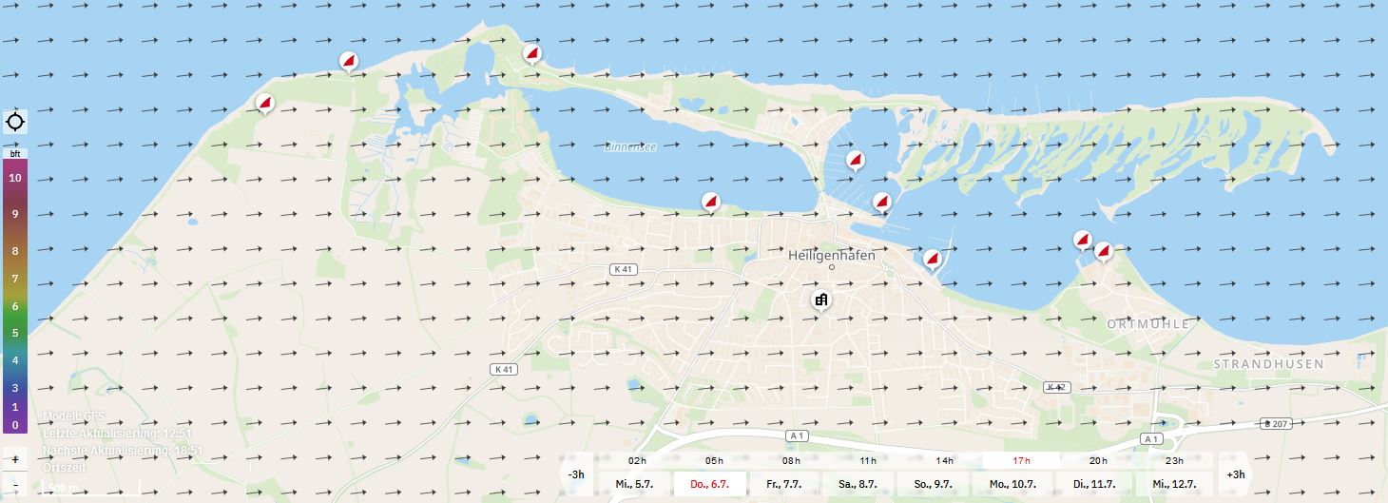Image resolution: width=1388 pixels, height=503 pixels.
Task: Click the building marker below Heiligenhafen
Action: 821,300
